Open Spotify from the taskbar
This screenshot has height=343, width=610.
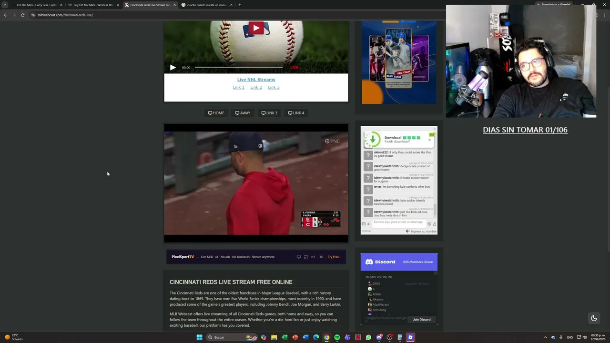(x=337, y=337)
